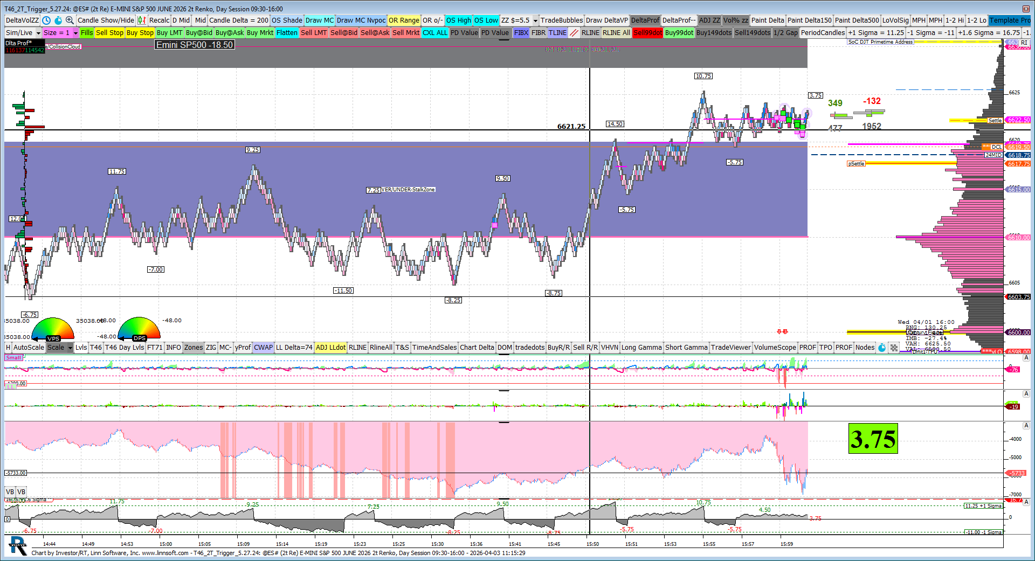Click the magnifying glass zoom icon
The height and width of the screenshot is (561, 1035).
(70, 20)
